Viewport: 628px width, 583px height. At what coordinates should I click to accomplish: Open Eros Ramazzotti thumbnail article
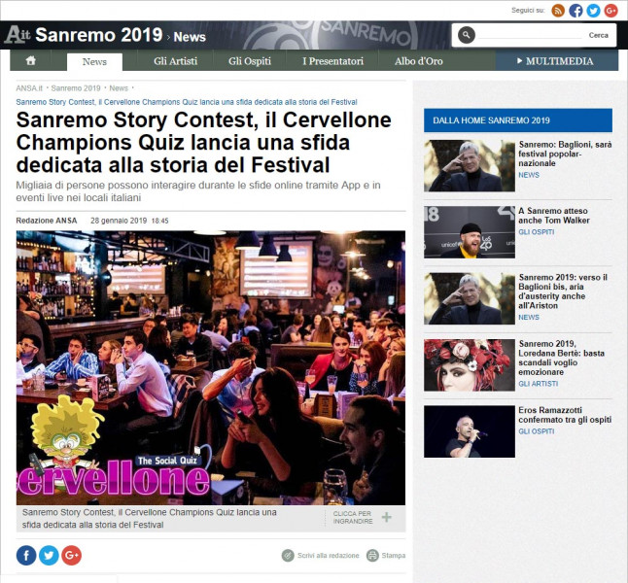(x=470, y=431)
